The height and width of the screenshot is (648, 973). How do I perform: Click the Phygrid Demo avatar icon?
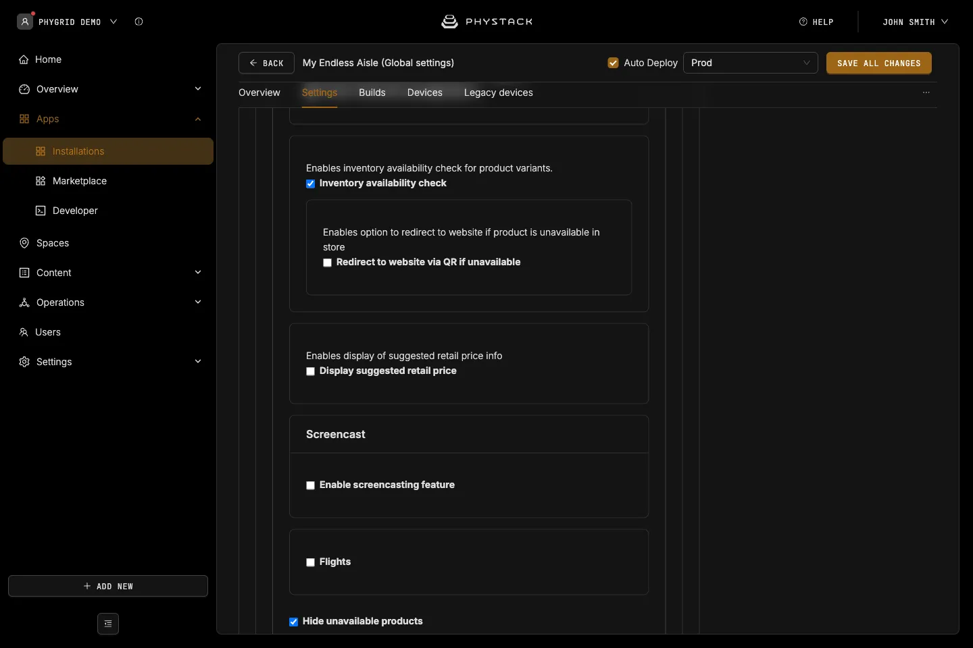pyautogui.click(x=25, y=22)
